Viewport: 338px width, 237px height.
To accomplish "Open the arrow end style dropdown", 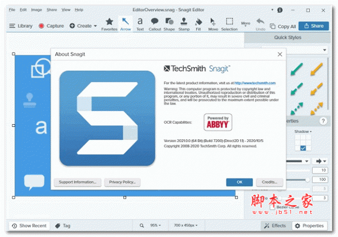I will click(x=321, y=161).
